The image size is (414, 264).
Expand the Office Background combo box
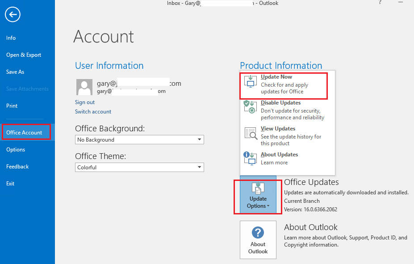pos(139,140)
